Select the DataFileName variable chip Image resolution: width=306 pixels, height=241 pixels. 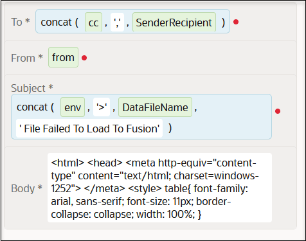pos(155,107)
